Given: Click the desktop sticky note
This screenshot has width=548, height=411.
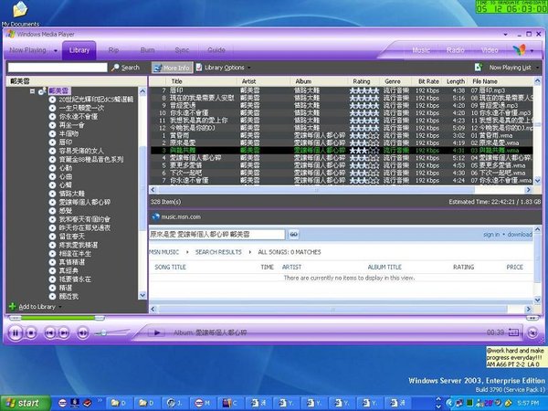Looking at the screenshot, I should tap(515, 357).
